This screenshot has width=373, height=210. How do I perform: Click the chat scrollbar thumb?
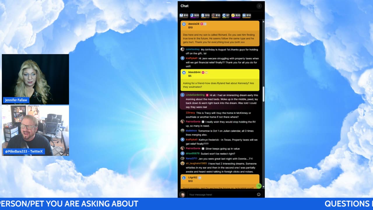[263, 94]
